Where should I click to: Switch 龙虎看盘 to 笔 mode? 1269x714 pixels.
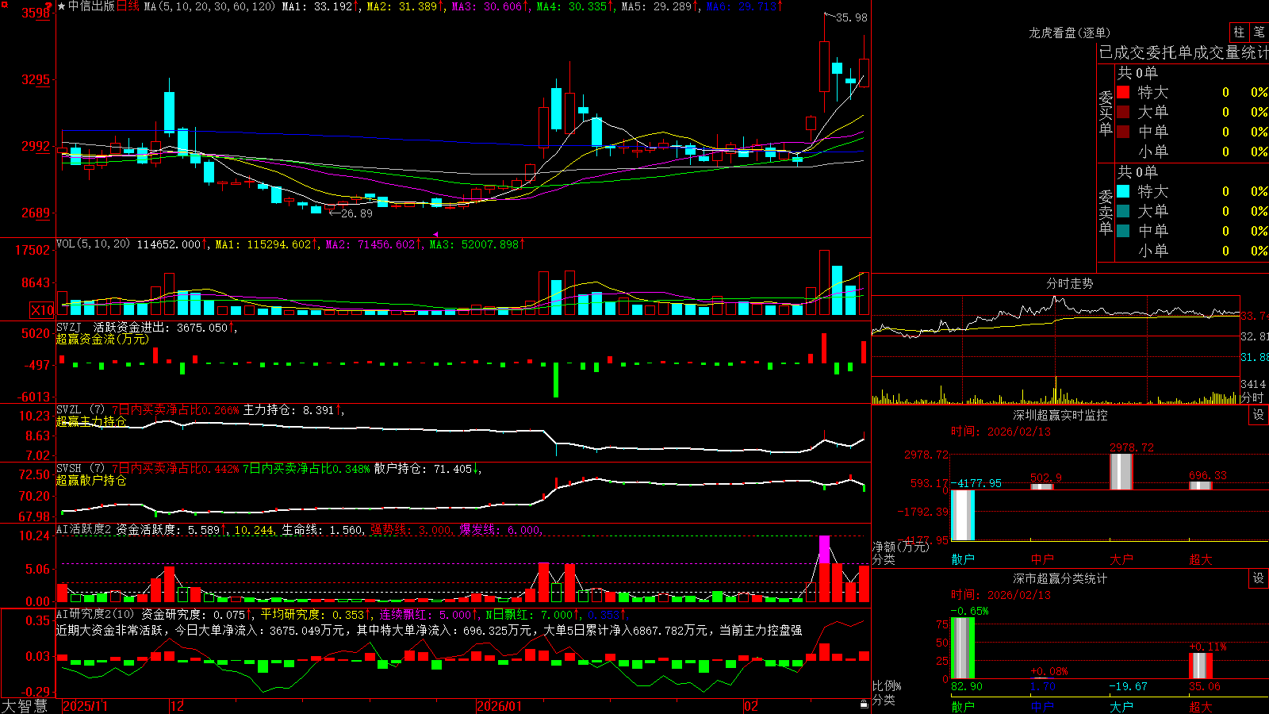(1259, 32)
